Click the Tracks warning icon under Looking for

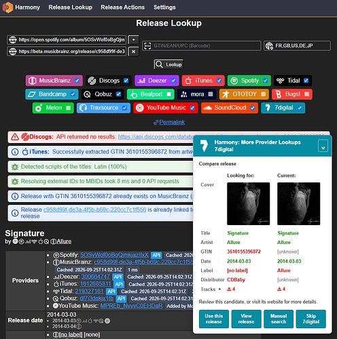[229, 289]
